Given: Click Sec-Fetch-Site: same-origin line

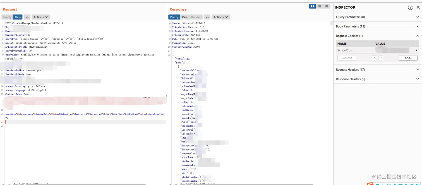Looking at the screenshot, I should pyautogui.click(x=23, y=70).
